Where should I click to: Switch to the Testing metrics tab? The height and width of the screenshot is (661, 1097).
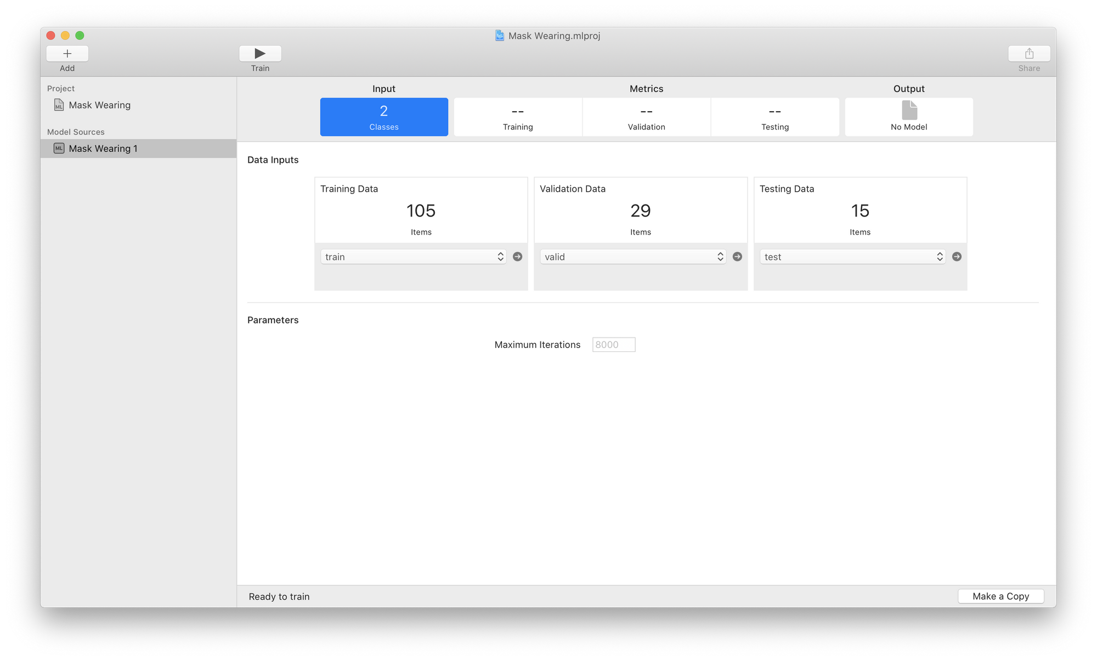tap(774, 117)
